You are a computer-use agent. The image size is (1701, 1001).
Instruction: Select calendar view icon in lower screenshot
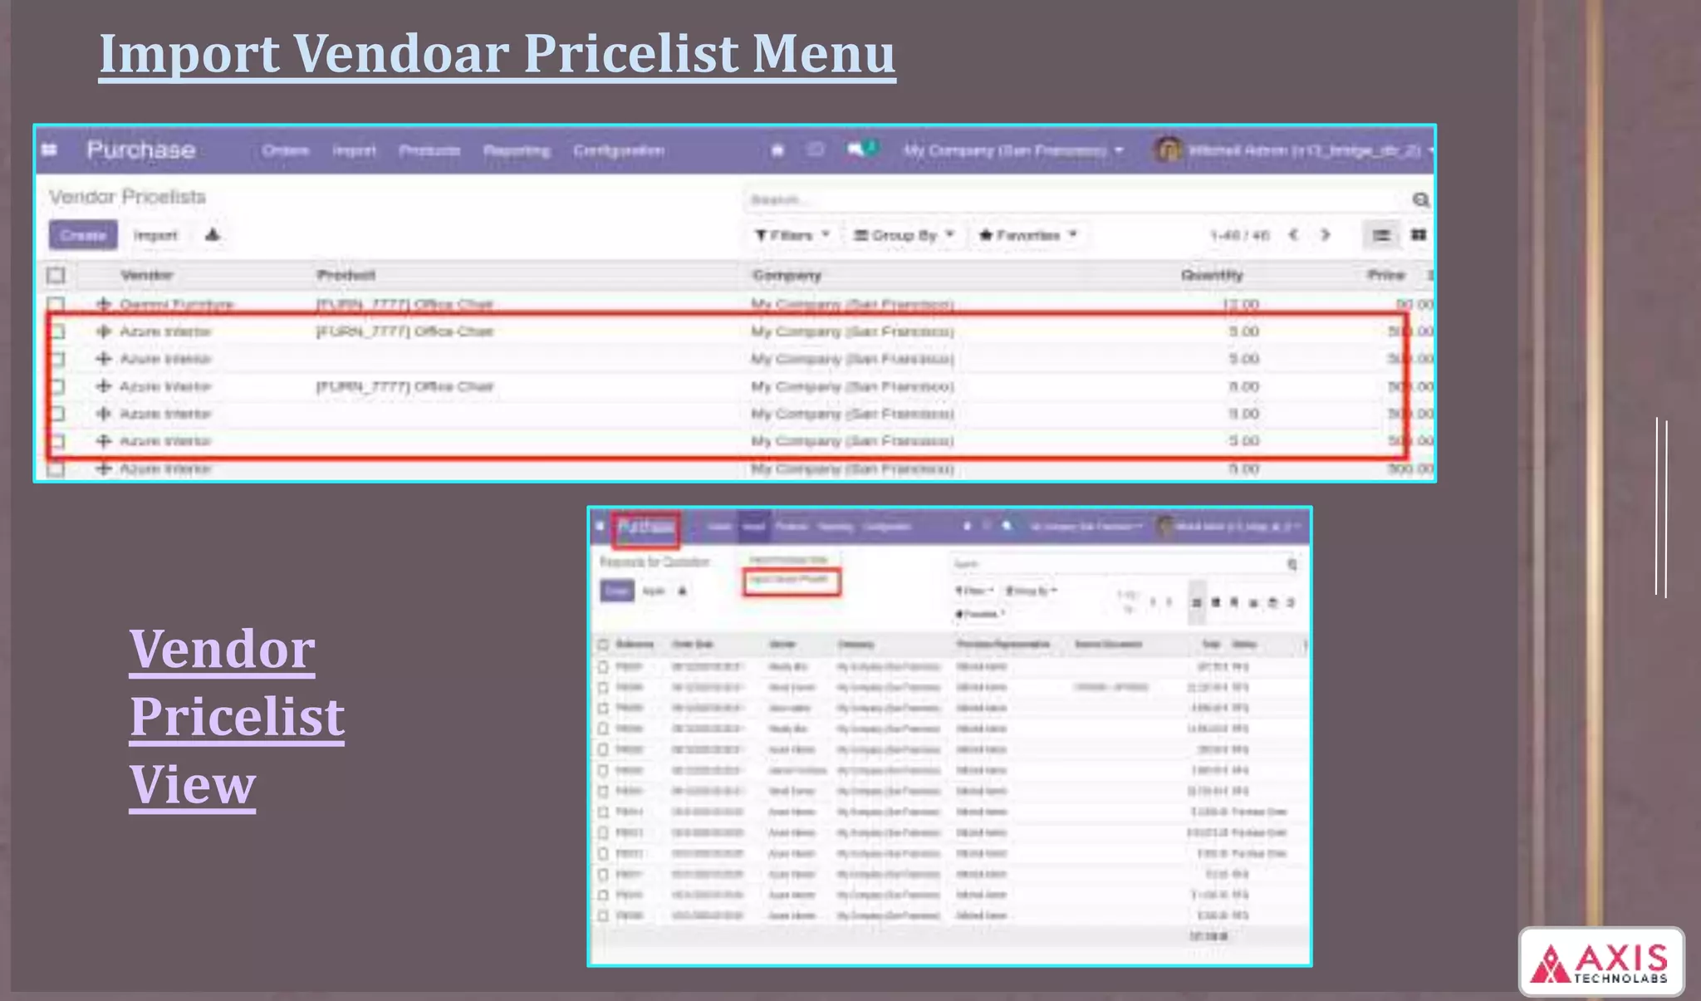coord(1272,602)
